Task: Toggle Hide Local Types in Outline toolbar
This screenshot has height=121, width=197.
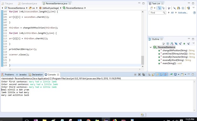Action: [188, 44]
